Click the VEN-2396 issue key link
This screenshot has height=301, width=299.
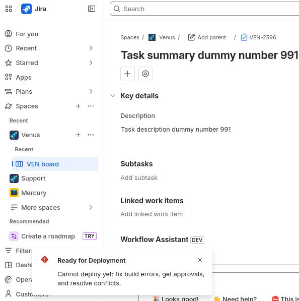point(263,37)
